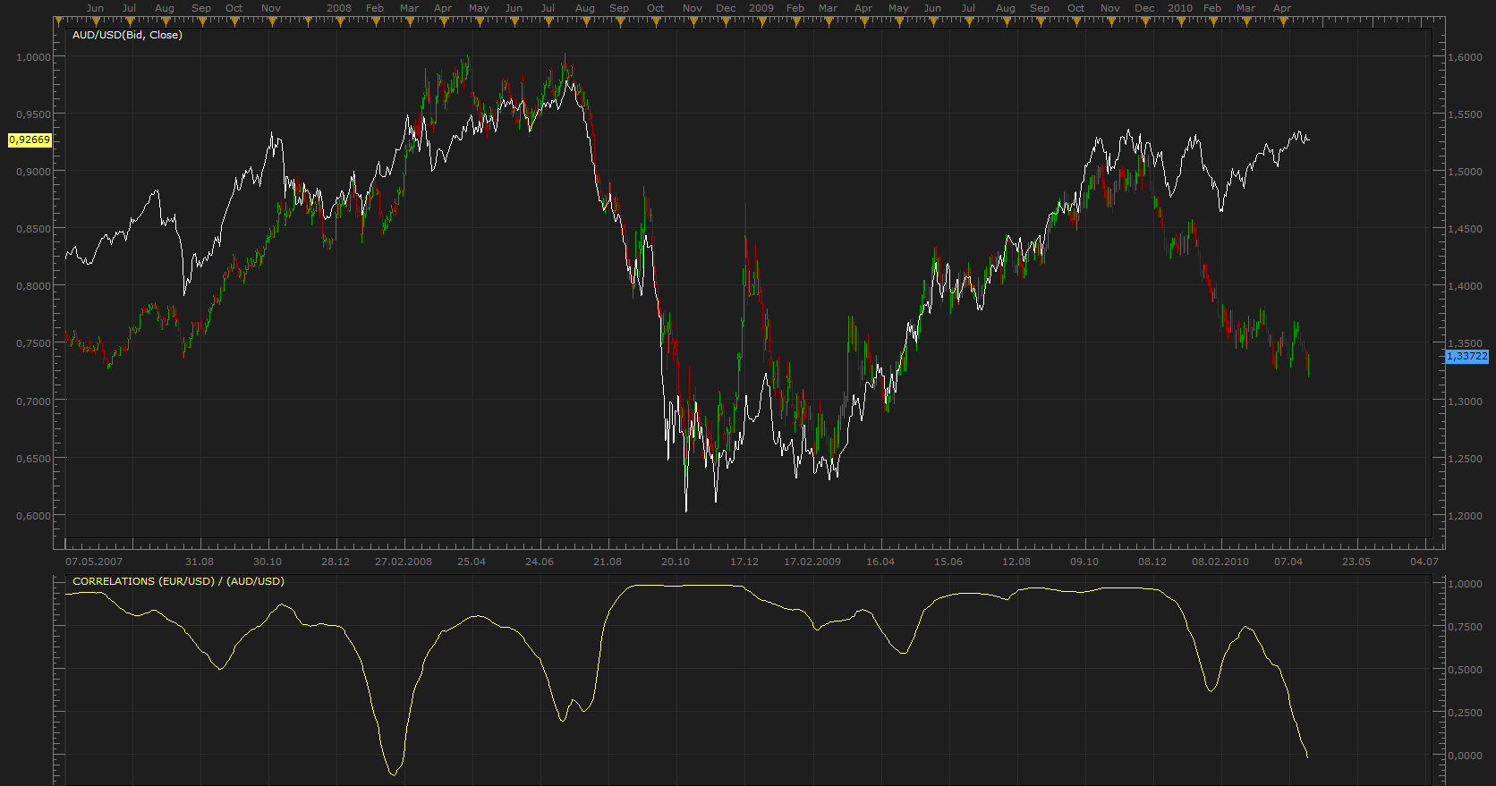The height and width of the screenshot is (786, 1496).
Task: Click the 09.10 date on the bottom axis
Action: click(x=1084, y=562)
